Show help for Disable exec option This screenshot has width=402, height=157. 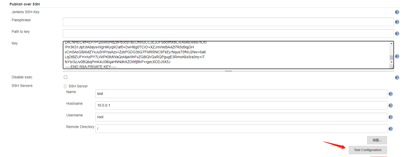(397, 78)
